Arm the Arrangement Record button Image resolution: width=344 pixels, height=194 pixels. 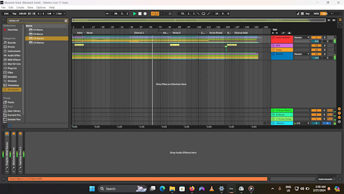point(145,14)
